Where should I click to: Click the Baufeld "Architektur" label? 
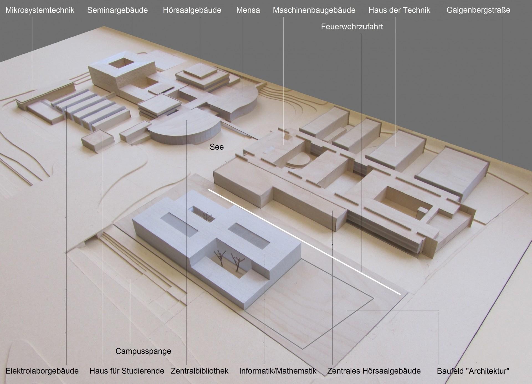tap(473, 371)
